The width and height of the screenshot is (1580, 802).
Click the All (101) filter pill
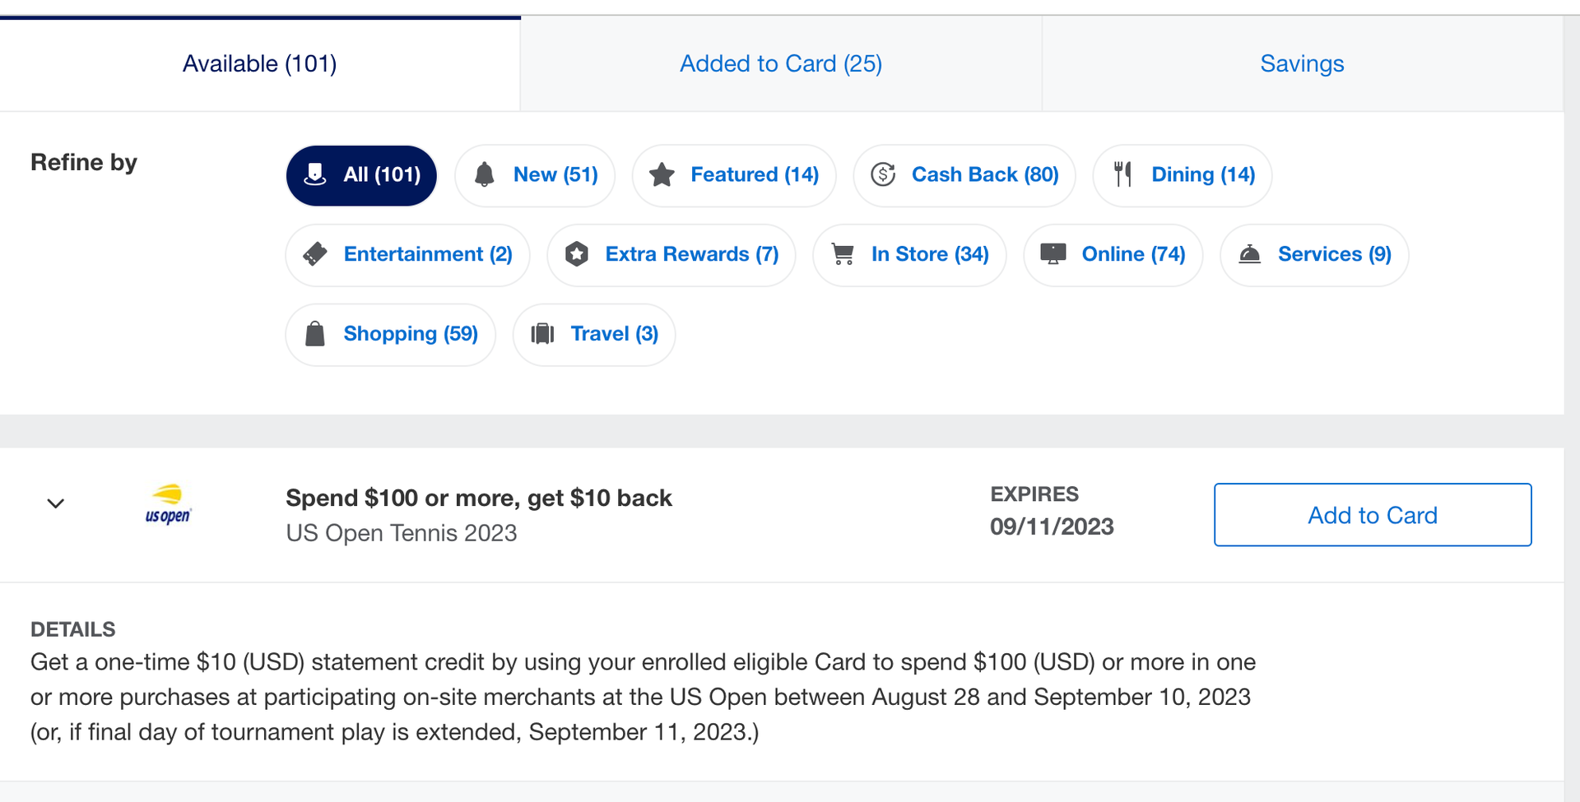pyautogui.click(x=360, y=174)
